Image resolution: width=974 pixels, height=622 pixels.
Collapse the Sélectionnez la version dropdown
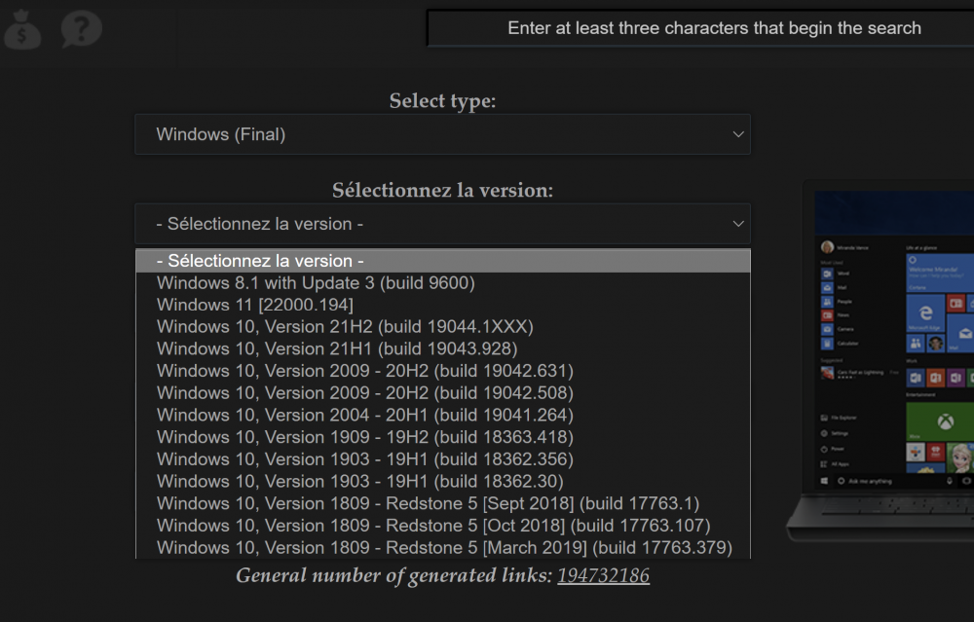(x=442, y=224)
